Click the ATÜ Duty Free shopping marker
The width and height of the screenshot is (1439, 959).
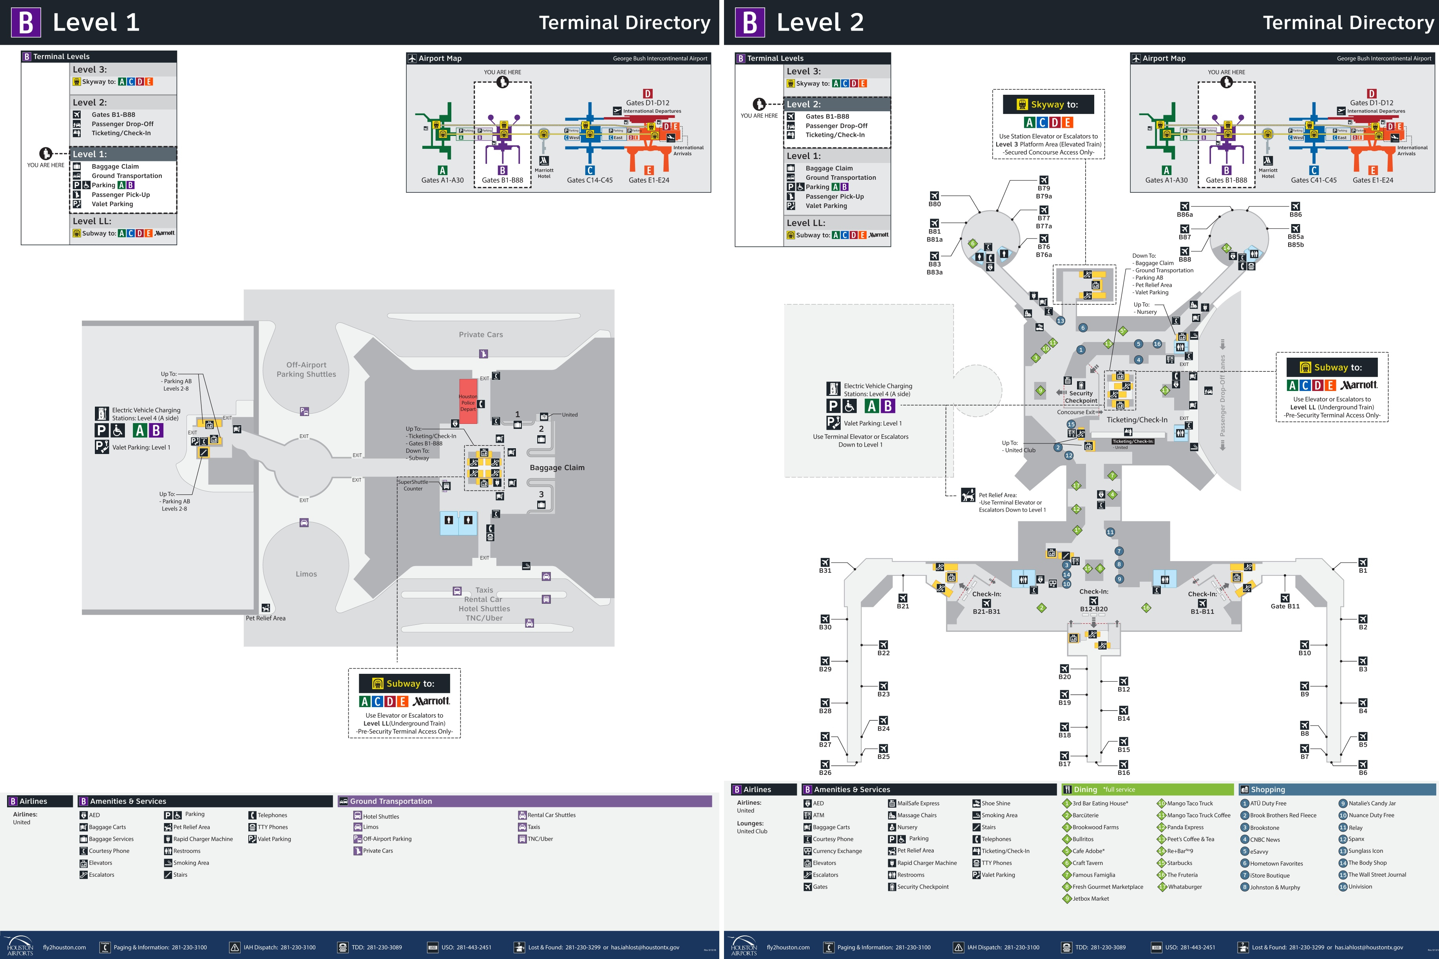1245,803
